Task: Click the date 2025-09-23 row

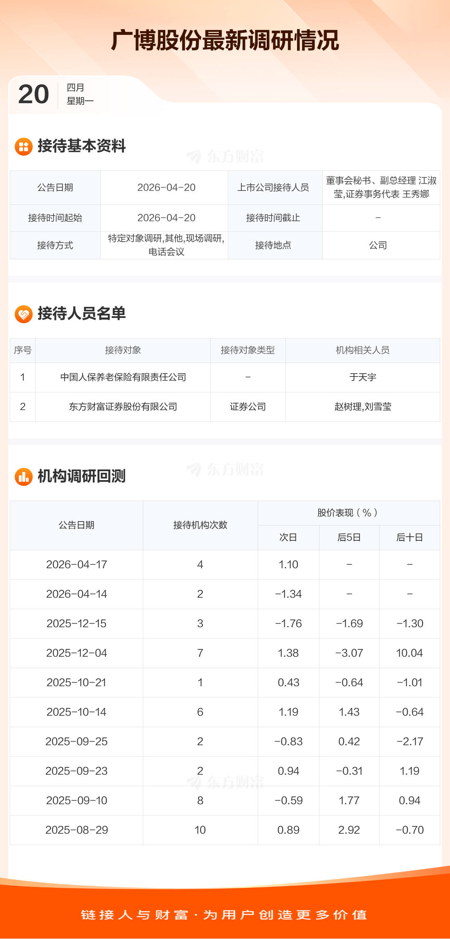Action: tap(225, 771)
